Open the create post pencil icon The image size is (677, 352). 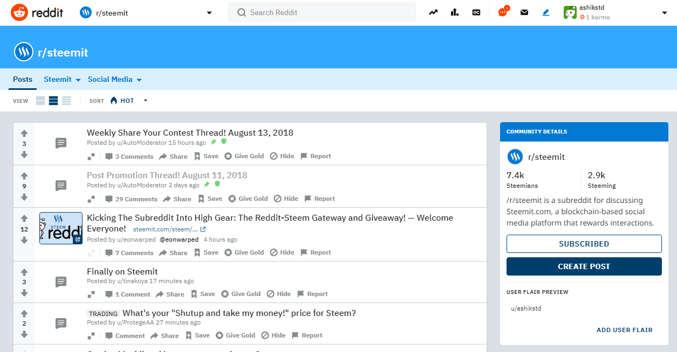pos(546,12)
